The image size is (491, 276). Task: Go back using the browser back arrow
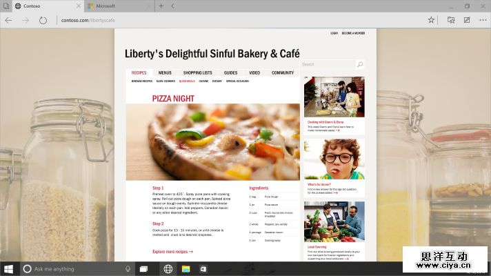[x=8, y=21]
